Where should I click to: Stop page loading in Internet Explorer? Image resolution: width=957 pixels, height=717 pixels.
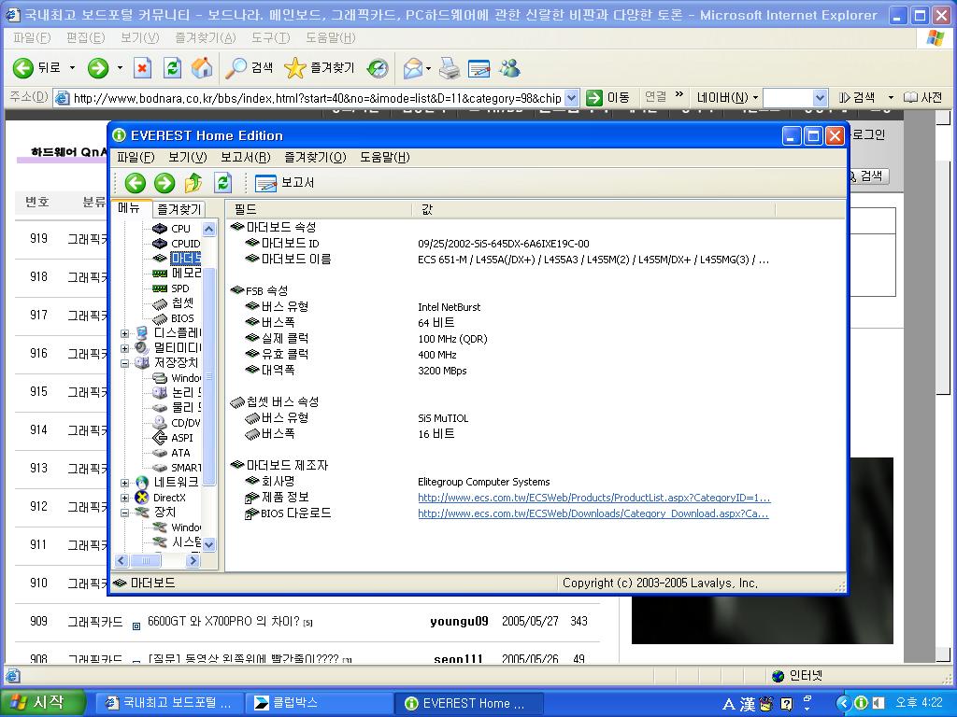coord(142,67)
